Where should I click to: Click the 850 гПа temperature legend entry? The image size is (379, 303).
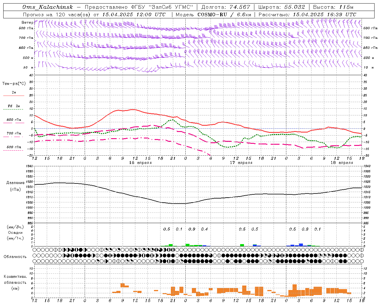pos(14,120)
